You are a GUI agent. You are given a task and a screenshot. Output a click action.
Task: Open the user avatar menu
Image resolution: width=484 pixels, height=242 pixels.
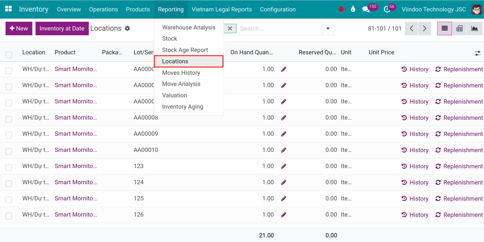tap(476, 9)
